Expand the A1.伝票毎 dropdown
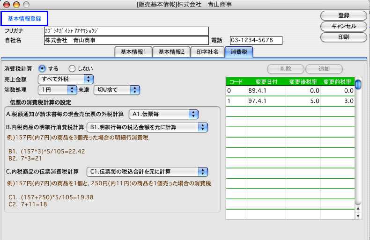The width and height of the screenshot is (370, 240). [164, 114]
